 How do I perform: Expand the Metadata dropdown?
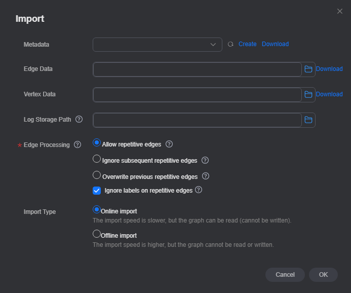[158, 45]
